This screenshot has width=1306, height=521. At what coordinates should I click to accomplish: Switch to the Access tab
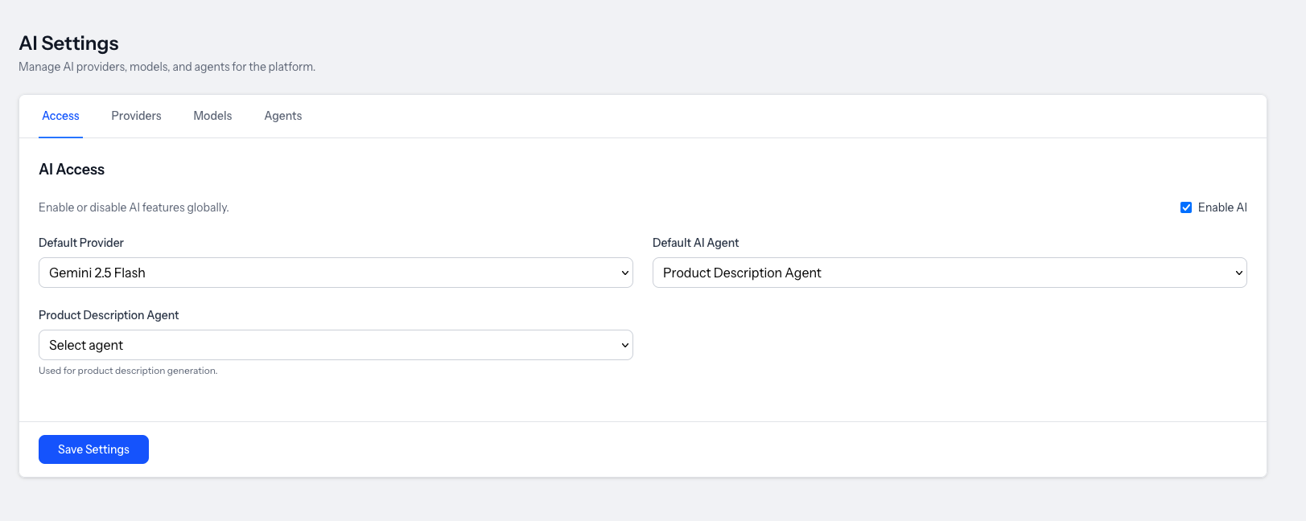click(x=60, y=116)
